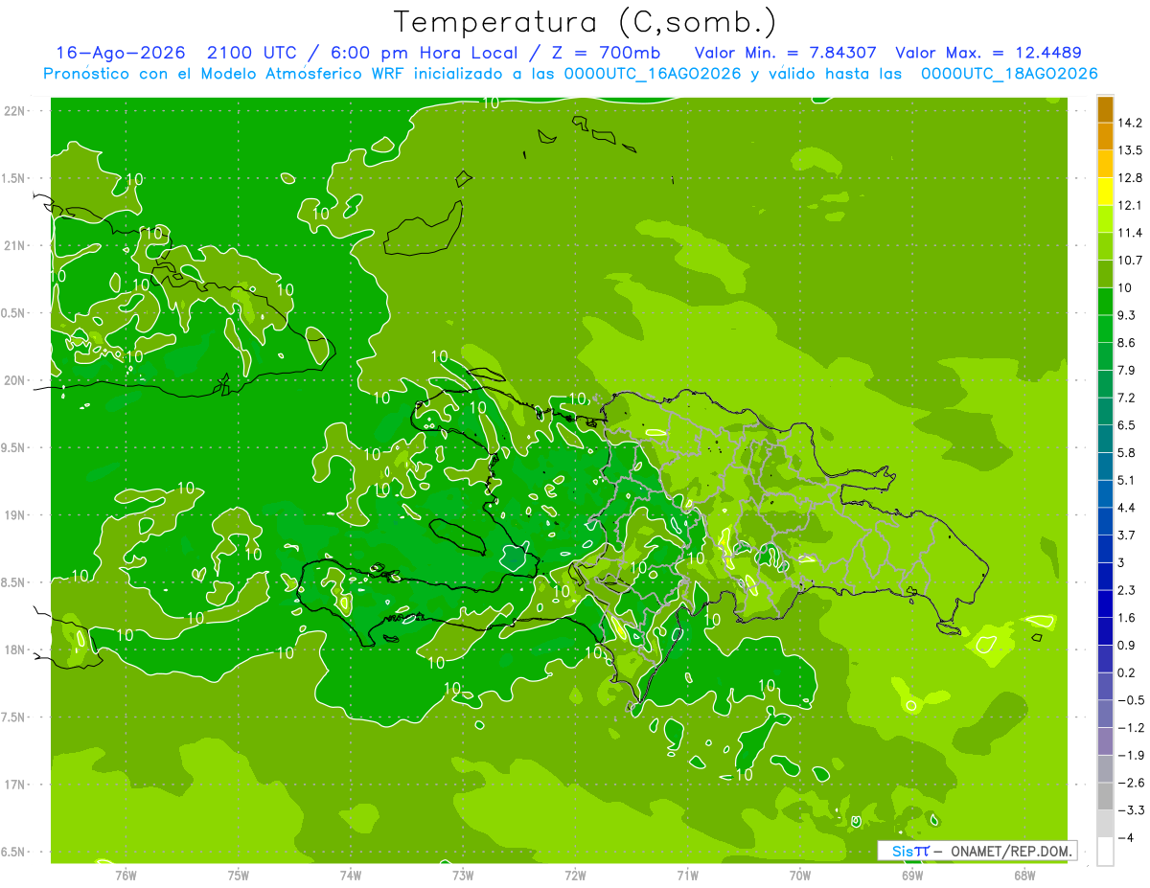This screenshot has height=888, width=1150.
Task: Pick the white swatch below -4 in legend
Action: (1105, 852)
